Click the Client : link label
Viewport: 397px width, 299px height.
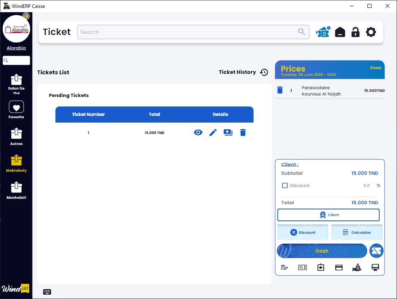[x=290, y=164]
